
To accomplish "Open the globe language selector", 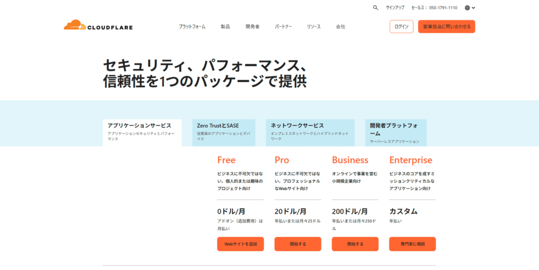I will click(470, 7).
